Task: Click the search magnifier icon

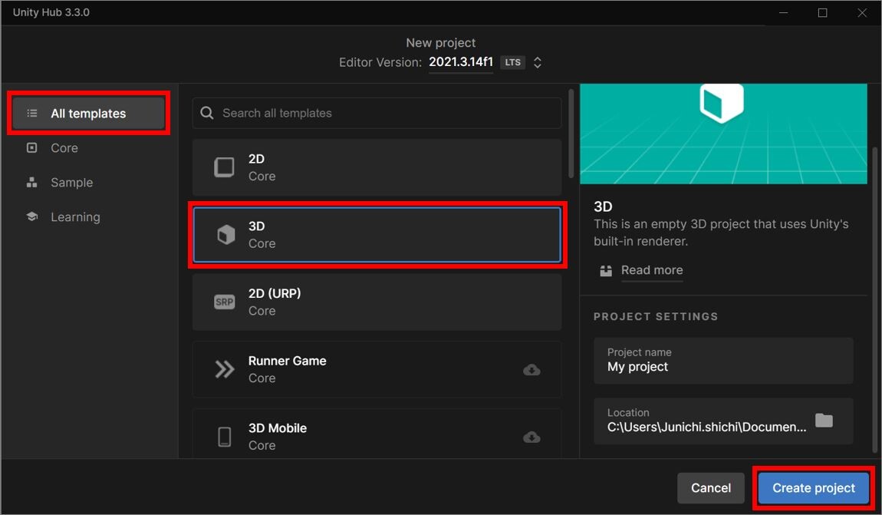Action: (x=207, y=113)
